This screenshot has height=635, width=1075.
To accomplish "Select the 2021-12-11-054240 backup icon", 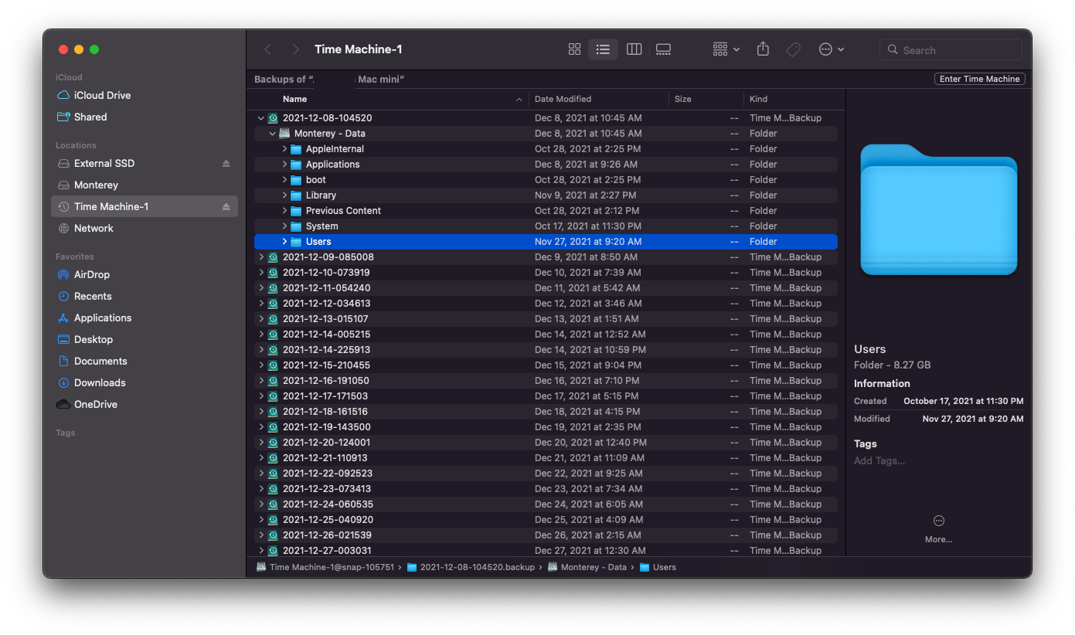I will coord(273,288).
